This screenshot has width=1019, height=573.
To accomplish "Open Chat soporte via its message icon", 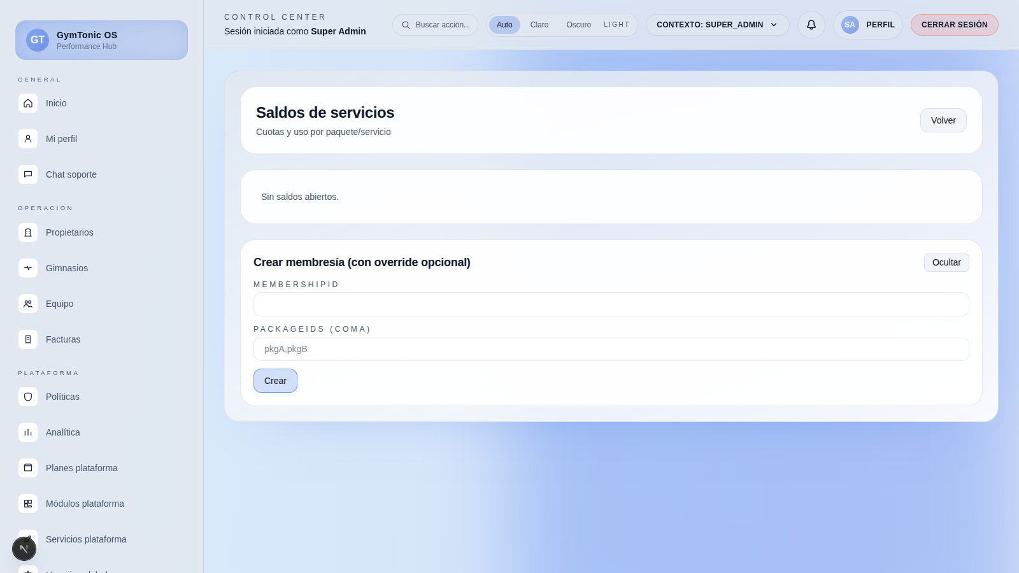I will 28,174.
